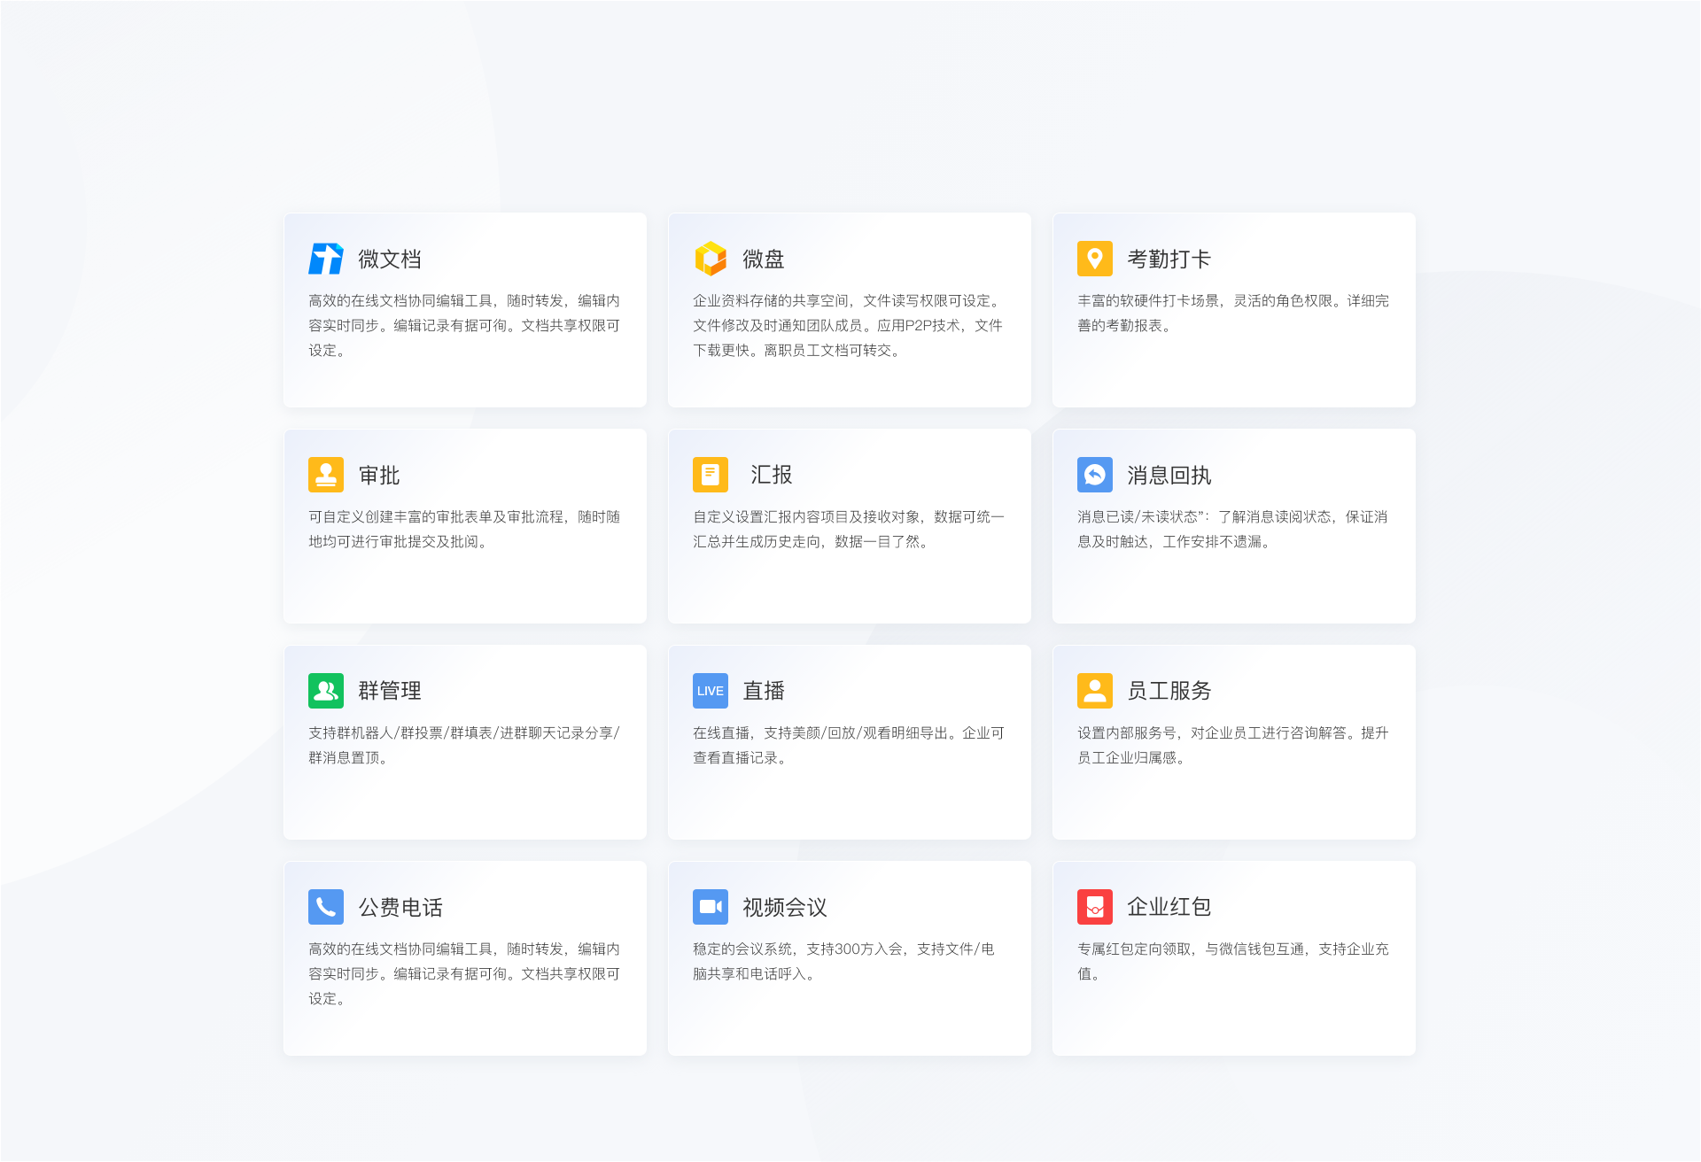Click the 消息回执 blue reply icon
This screenshot has width=1701, height=1162.
coord(1095,475)
